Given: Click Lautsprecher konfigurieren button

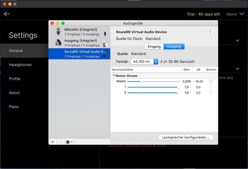Looking at the screenshot, I should coord(186,137).
